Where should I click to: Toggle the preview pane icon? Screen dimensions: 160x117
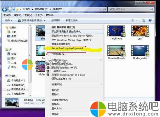(x=143, y=20)
